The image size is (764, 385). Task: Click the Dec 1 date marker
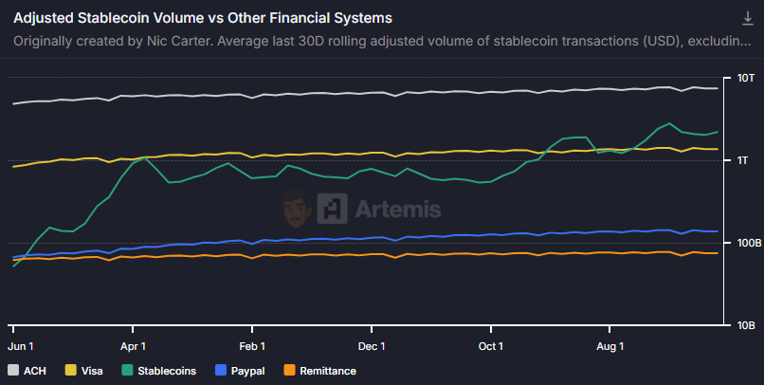tap(372, 346)
